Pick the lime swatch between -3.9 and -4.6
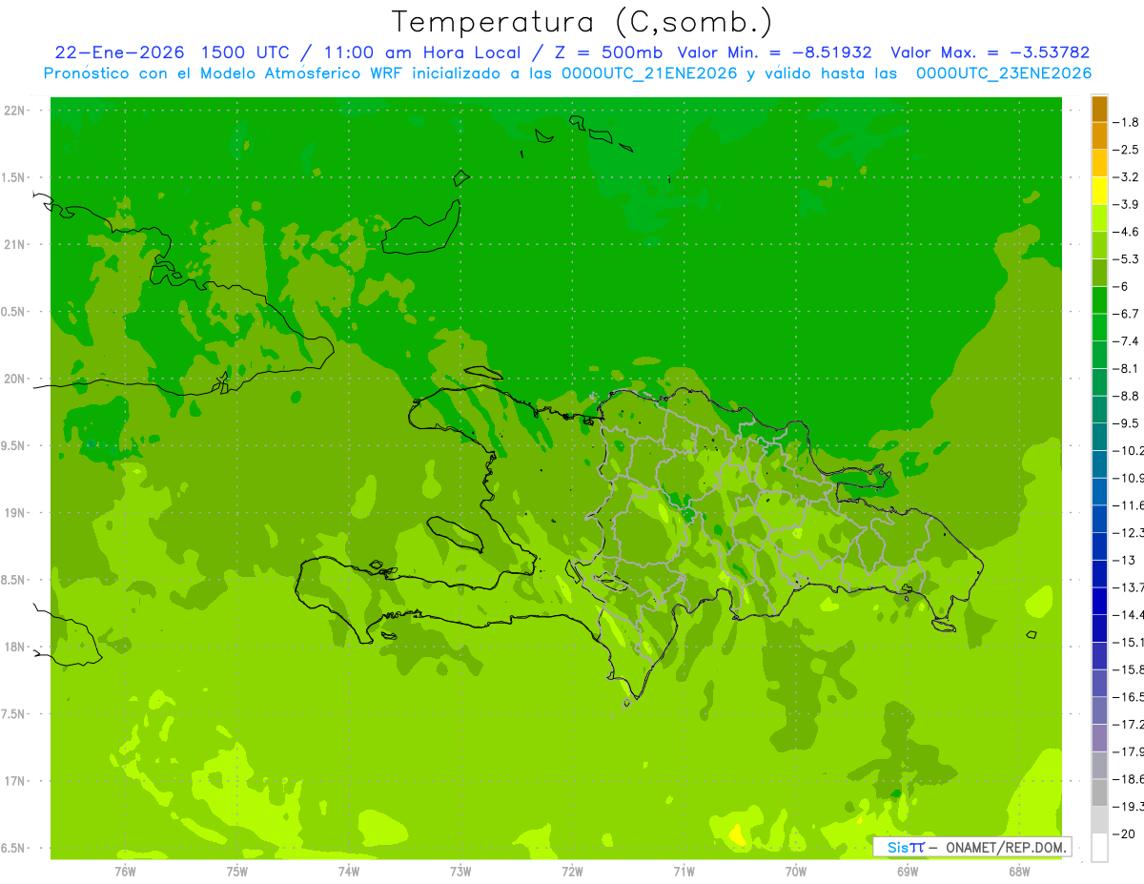The image size is (1144, 884). (1099, 218)
